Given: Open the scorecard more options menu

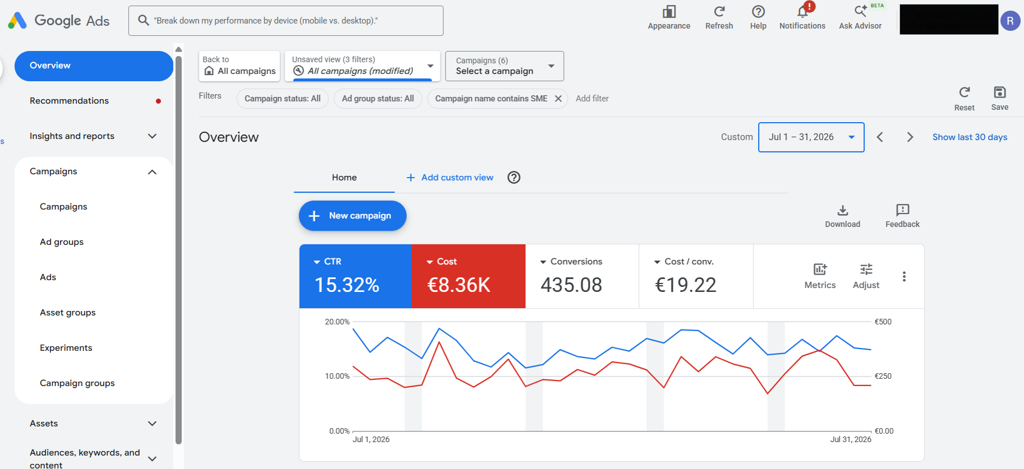Looking at the screenshot, I should (904, 277).
